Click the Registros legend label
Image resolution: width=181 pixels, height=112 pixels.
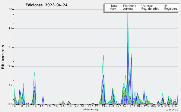click(x=171, y=9)
